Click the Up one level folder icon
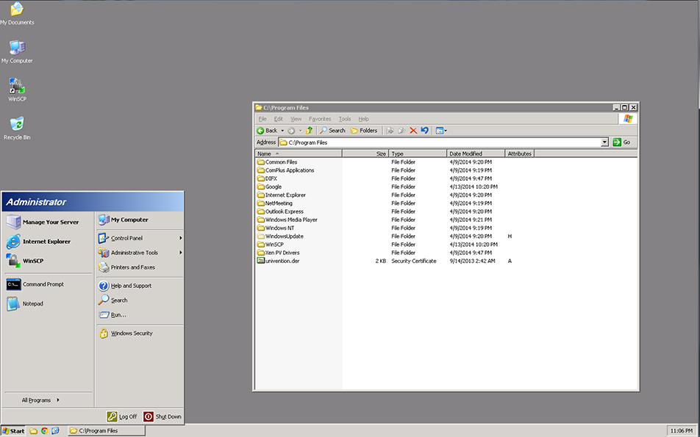This screenshot has height=437, width=700. coord(310,130)
